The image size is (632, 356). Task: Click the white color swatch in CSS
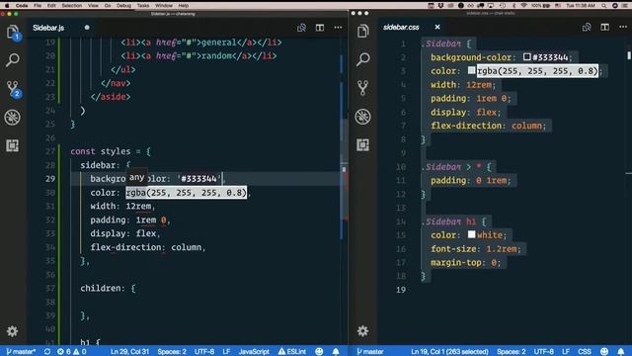pos(471,234)
